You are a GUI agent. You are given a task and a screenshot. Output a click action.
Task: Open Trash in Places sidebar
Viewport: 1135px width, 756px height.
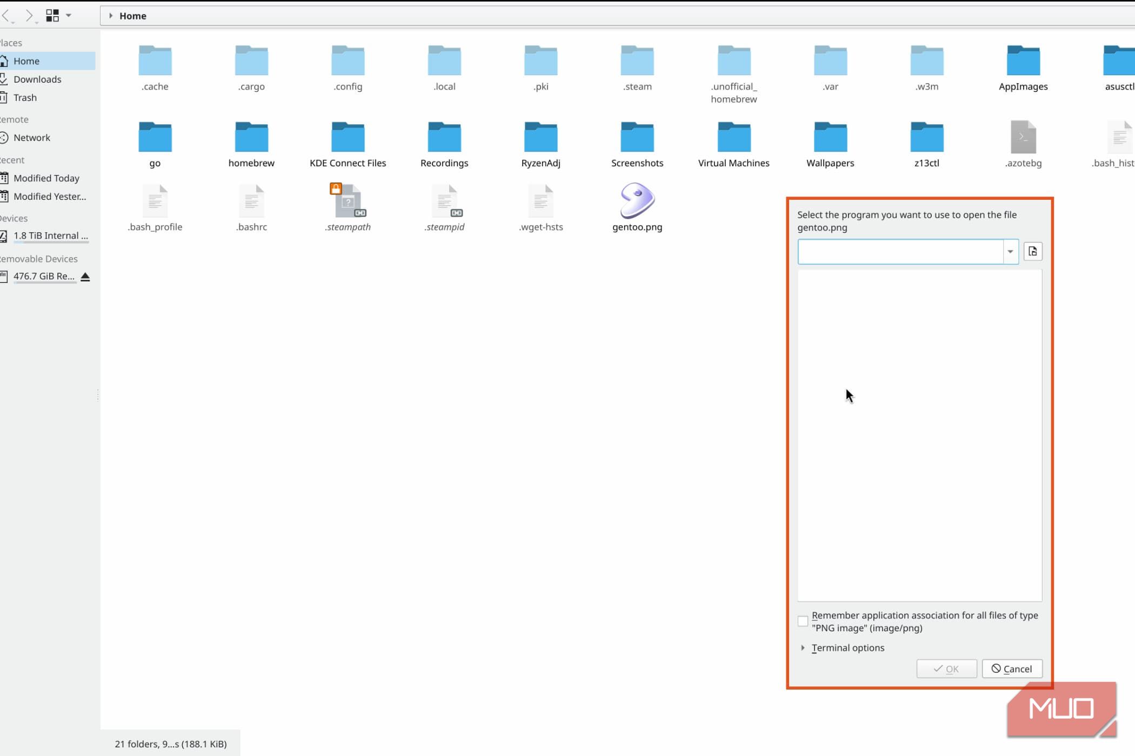[25, 98]
